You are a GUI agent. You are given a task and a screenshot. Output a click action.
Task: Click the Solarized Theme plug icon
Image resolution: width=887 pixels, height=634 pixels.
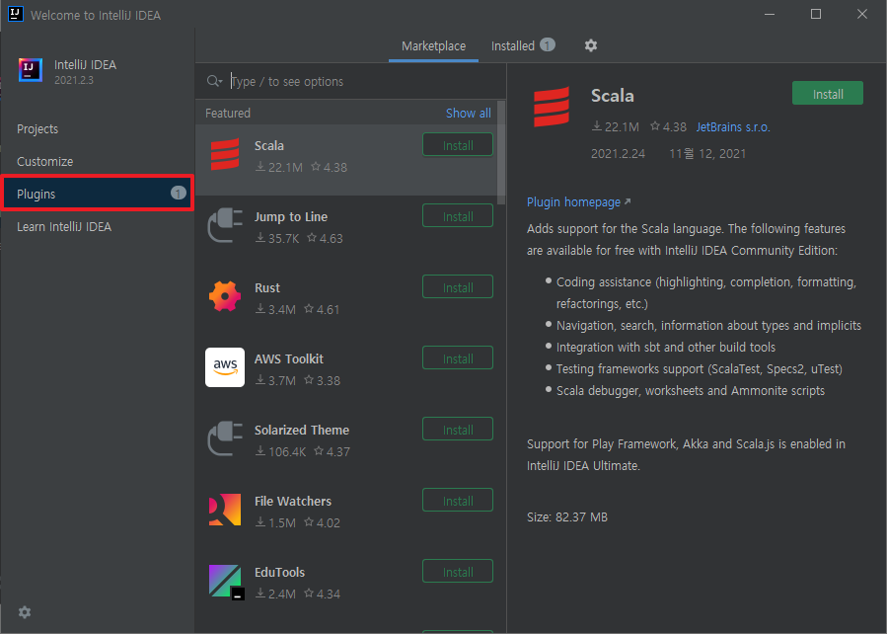(225, 438)
